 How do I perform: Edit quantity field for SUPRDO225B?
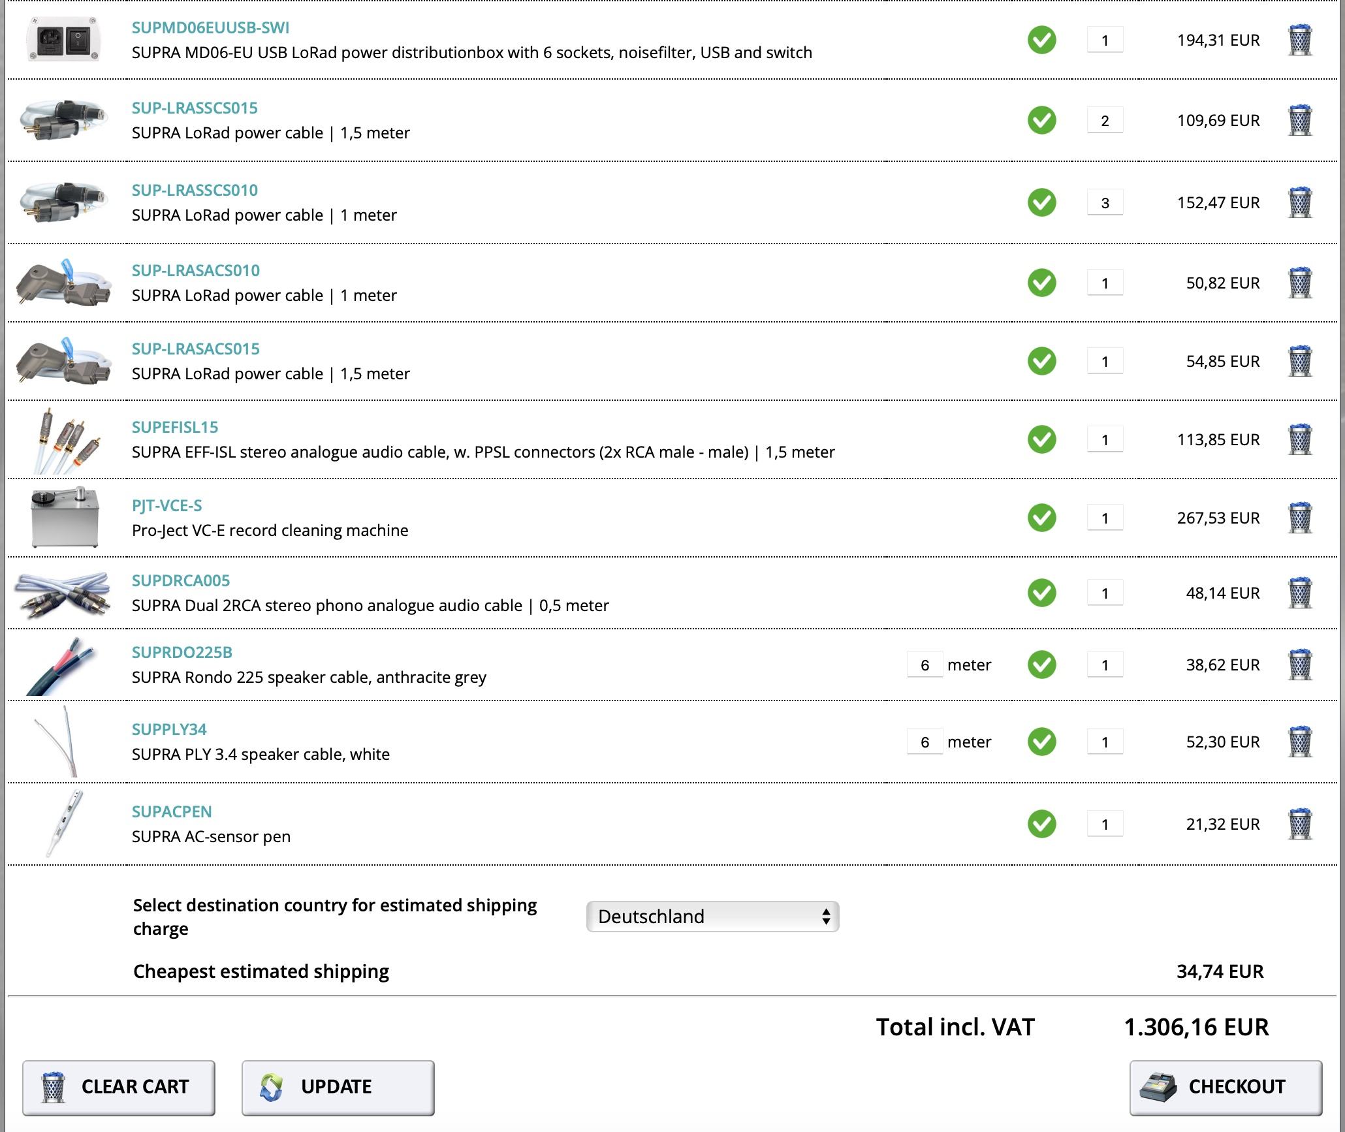(1105, 665)
